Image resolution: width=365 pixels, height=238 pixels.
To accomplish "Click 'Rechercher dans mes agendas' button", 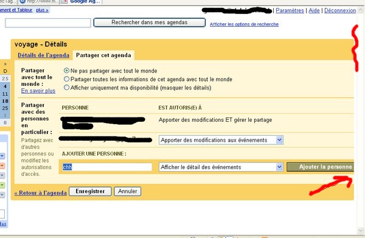I will 150,23.
